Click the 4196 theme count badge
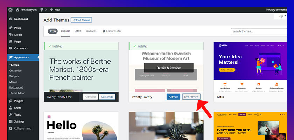 tap(53, 31)
